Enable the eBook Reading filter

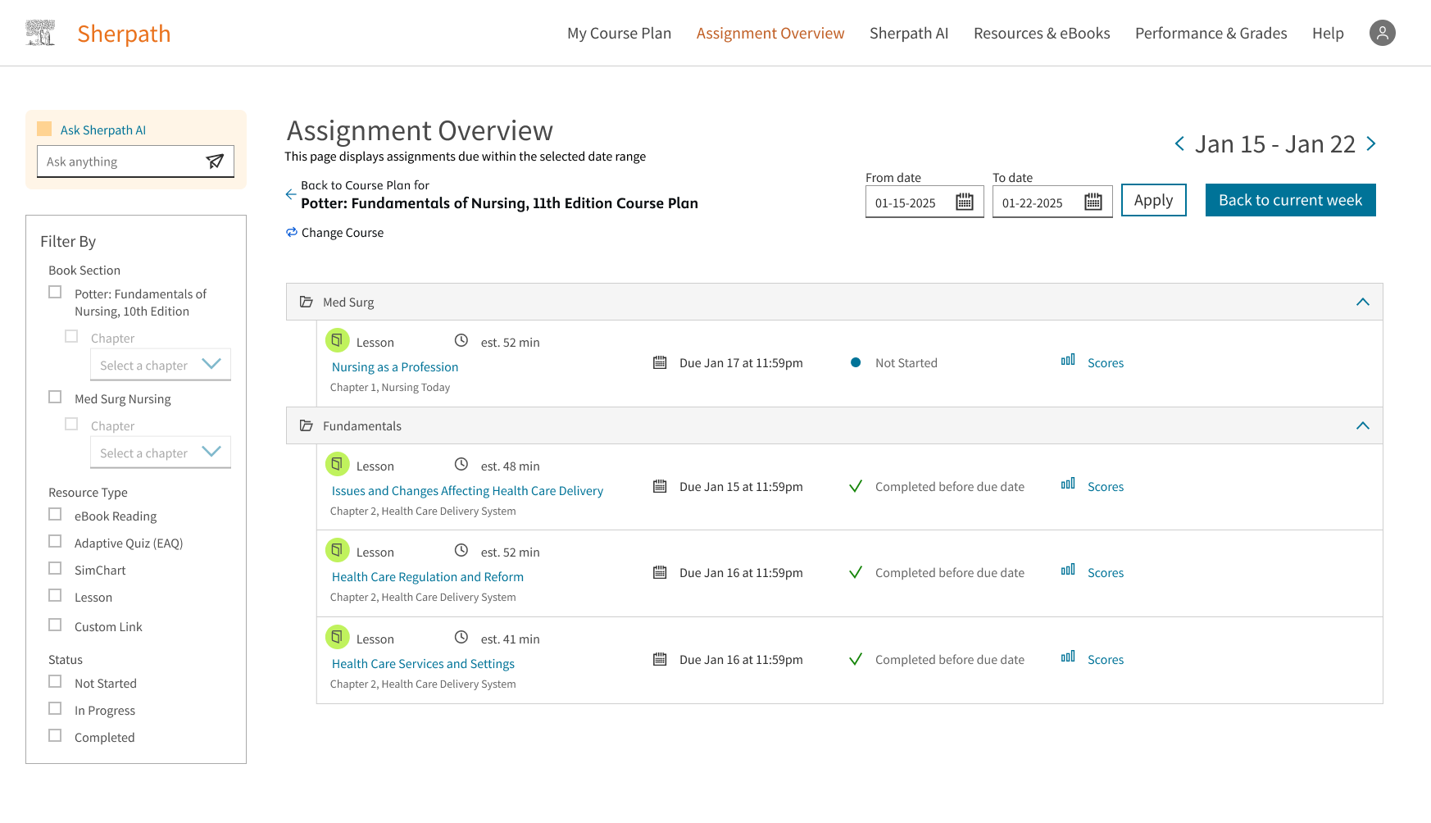tap(55, 514)
